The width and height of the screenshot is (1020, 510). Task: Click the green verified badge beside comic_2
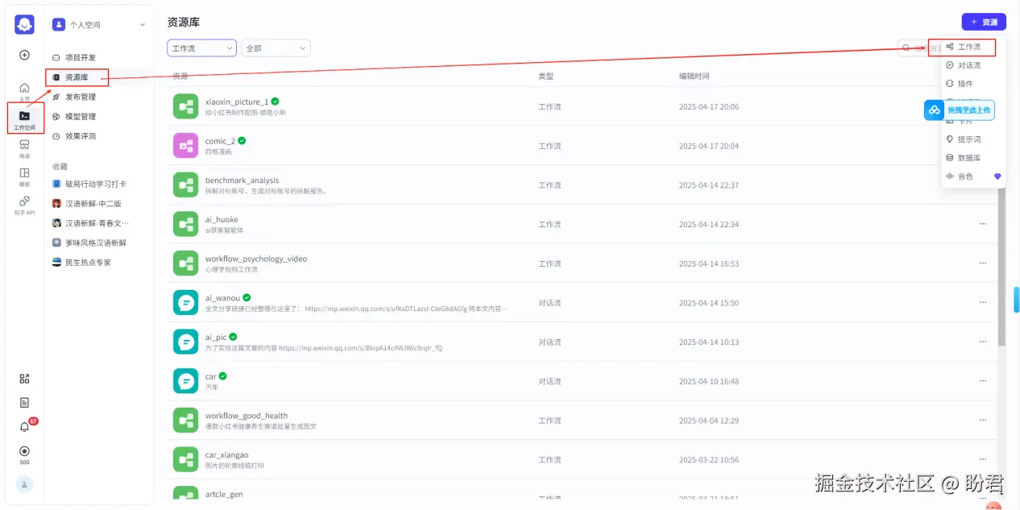[242, 140]
